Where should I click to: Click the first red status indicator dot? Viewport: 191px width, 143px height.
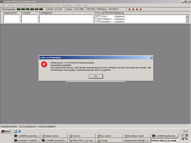coord(129,9)
